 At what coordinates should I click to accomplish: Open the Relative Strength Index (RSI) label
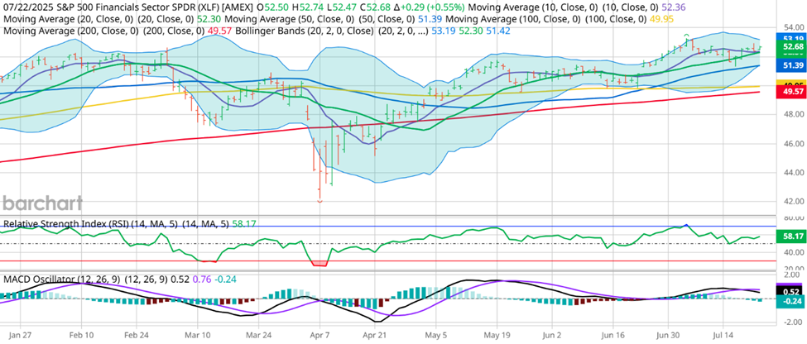(x=65, y=223)
